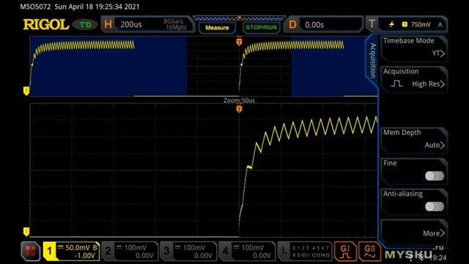Toggle the Fine adjustment switch
The height and width of the screenshot is (264, 469).
(435, 176)
